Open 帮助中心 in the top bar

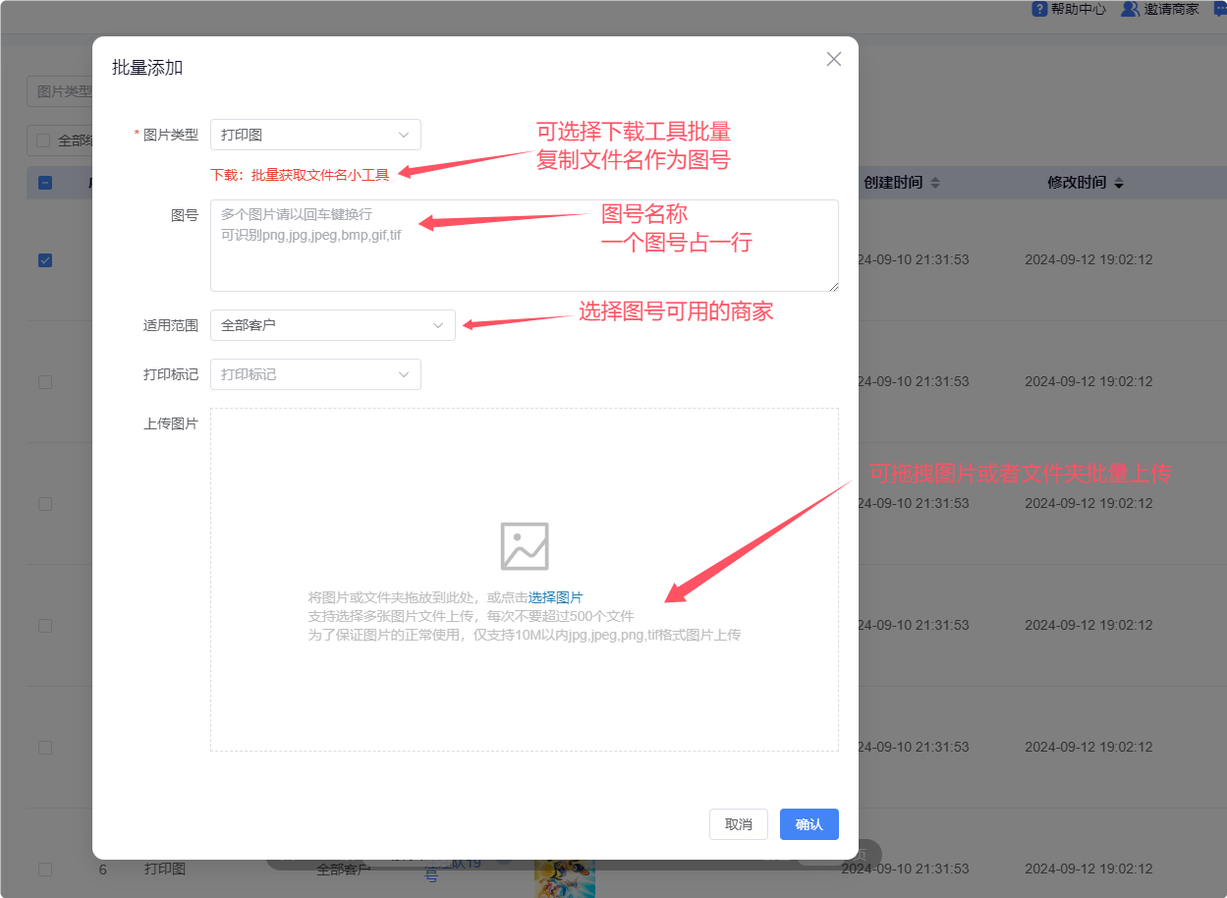coord(1069,9)
